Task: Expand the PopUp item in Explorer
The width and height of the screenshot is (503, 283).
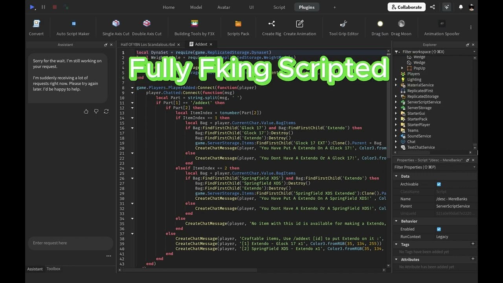Action: click(402, 68)
